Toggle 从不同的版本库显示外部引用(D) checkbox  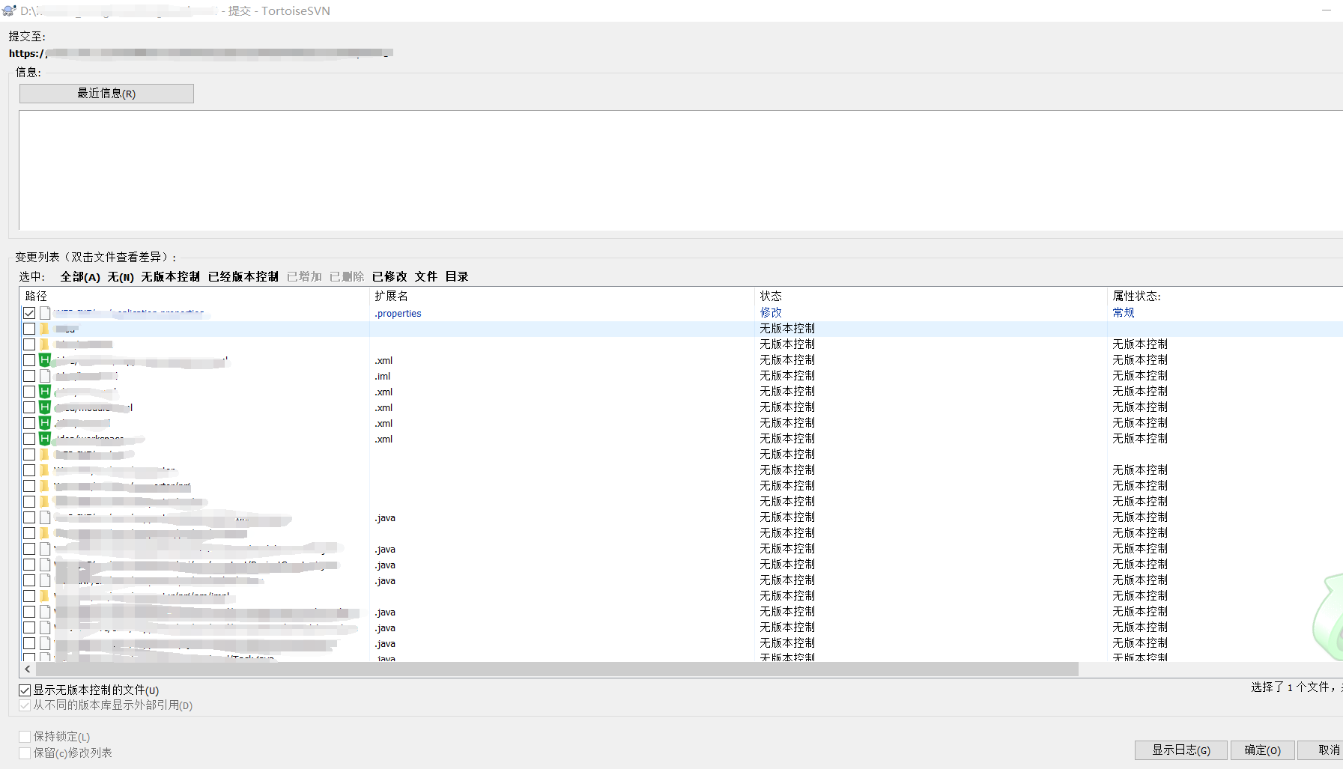pyautogui.click(x=25, y=705)
